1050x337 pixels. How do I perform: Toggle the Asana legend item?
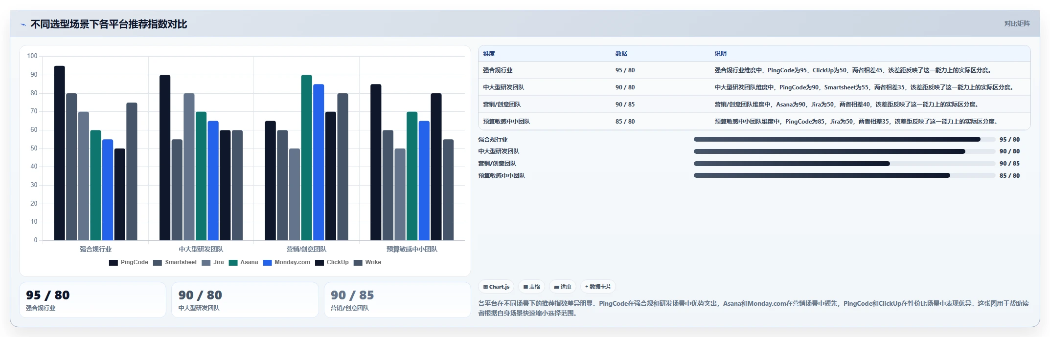pyautogui.click(x=243, y=263)
